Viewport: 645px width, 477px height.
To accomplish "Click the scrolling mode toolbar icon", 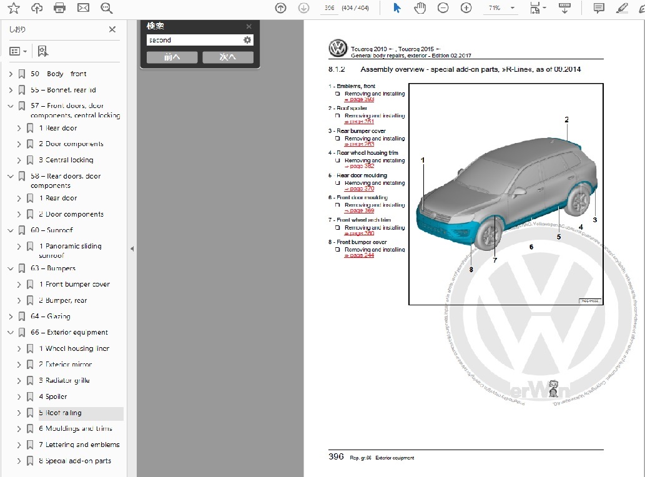I will [564, 8].
